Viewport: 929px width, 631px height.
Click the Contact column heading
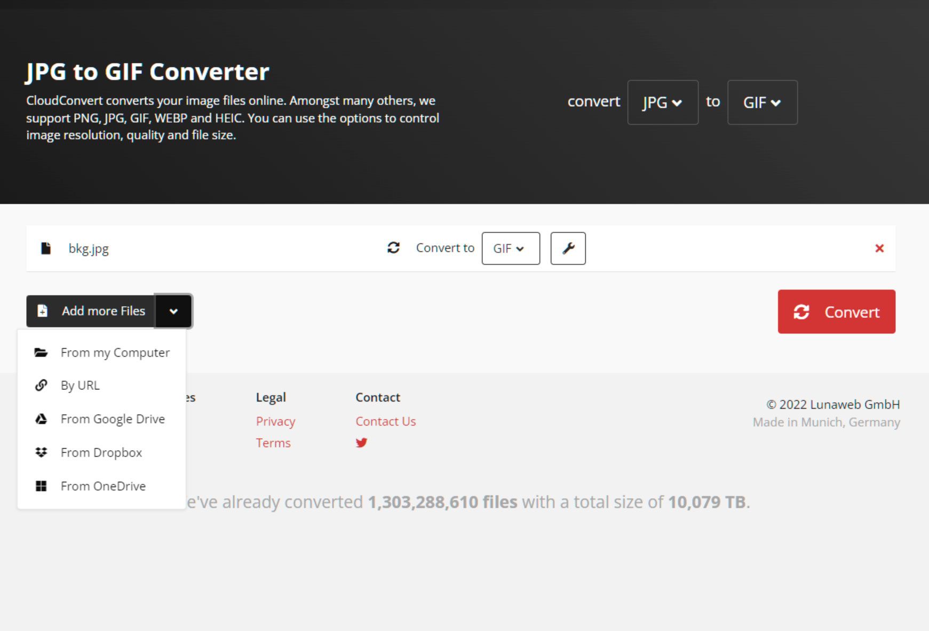point(378,397)
